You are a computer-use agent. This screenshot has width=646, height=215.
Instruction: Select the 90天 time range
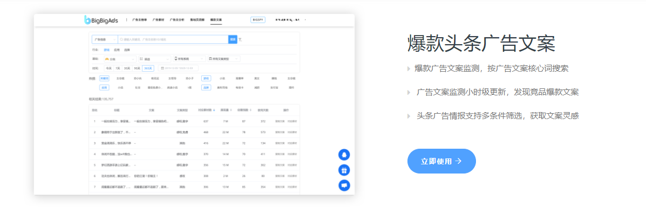click(x=137, y=68)
